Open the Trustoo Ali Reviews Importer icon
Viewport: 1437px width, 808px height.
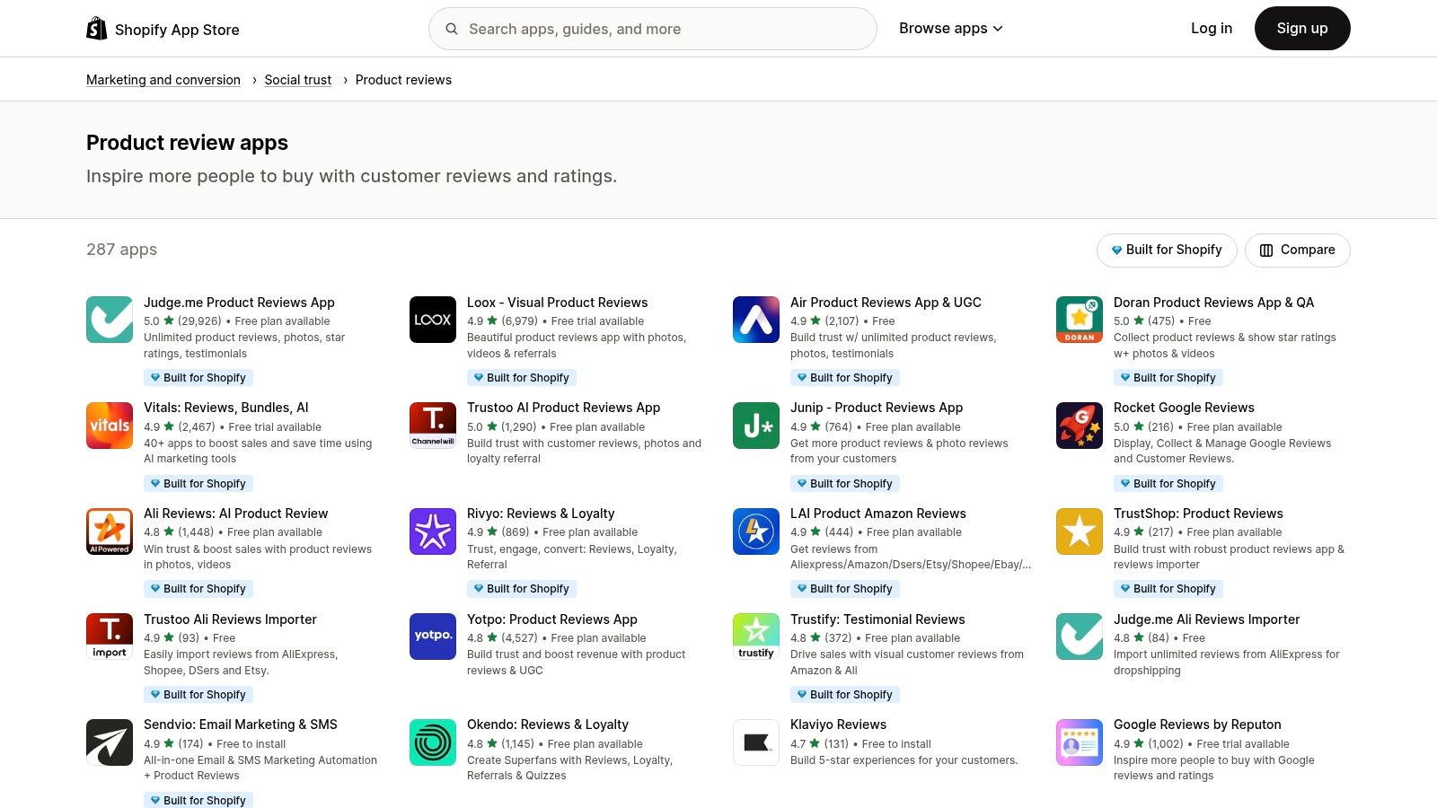click(110, 637)
